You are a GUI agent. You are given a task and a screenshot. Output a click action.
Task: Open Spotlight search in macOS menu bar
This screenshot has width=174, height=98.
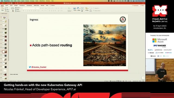tap(131, 1)
